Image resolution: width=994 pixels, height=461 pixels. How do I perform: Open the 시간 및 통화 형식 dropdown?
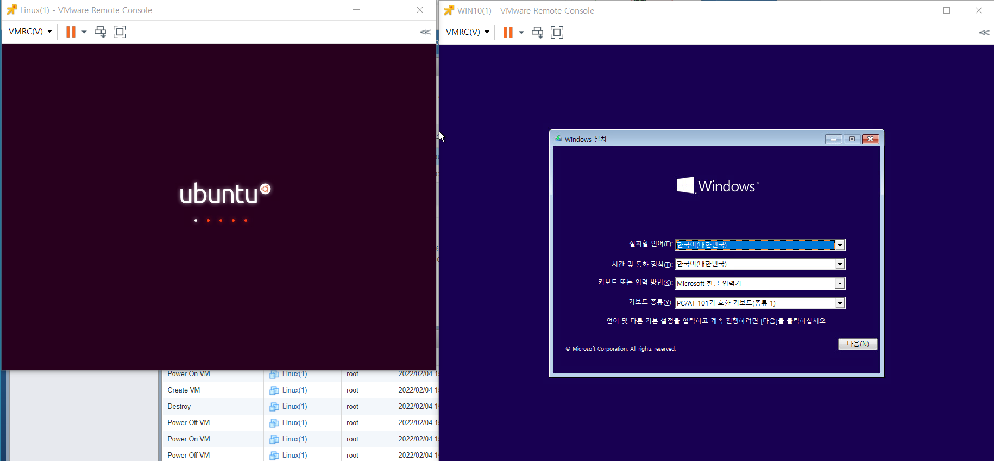point(840,264)
